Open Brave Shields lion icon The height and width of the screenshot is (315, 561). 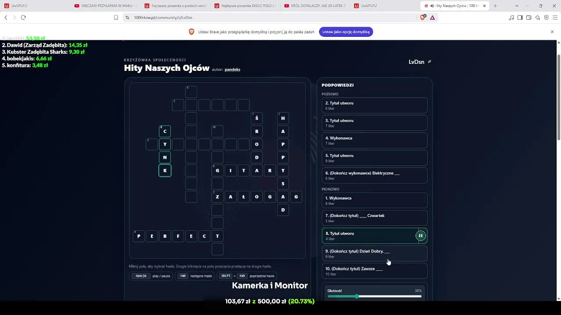click(x=423, y=17)
